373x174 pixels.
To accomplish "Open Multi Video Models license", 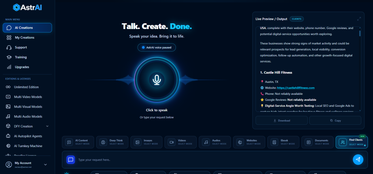I will tap(27, 97).
